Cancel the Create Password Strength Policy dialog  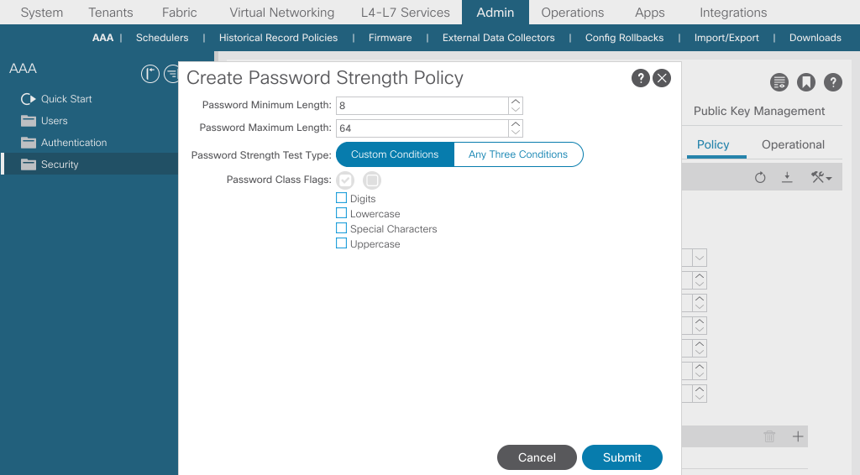pos(537,457)
